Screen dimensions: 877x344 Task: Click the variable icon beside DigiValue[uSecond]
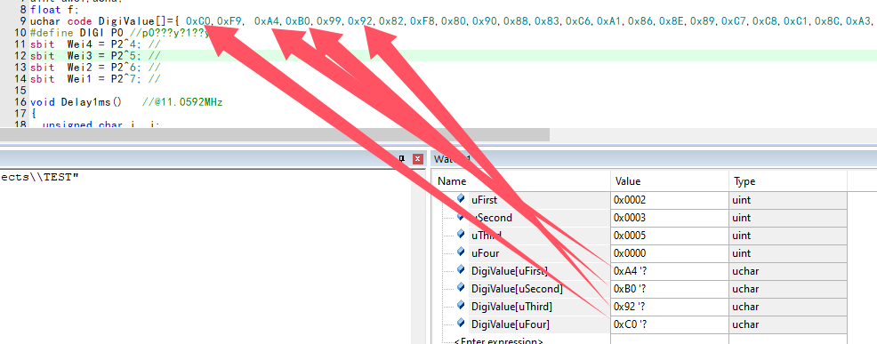(x=461, y=288)
